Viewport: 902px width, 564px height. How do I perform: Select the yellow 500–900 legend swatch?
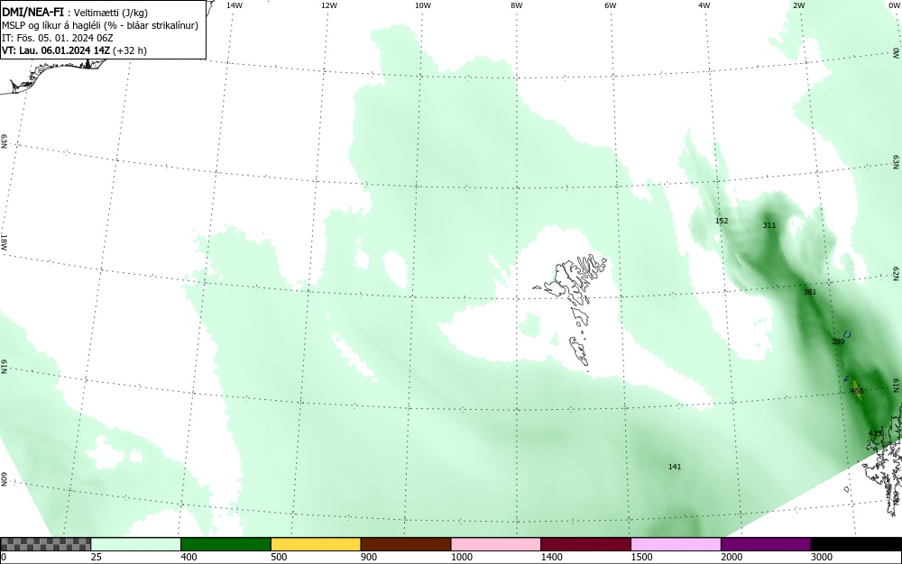point(316,544)
